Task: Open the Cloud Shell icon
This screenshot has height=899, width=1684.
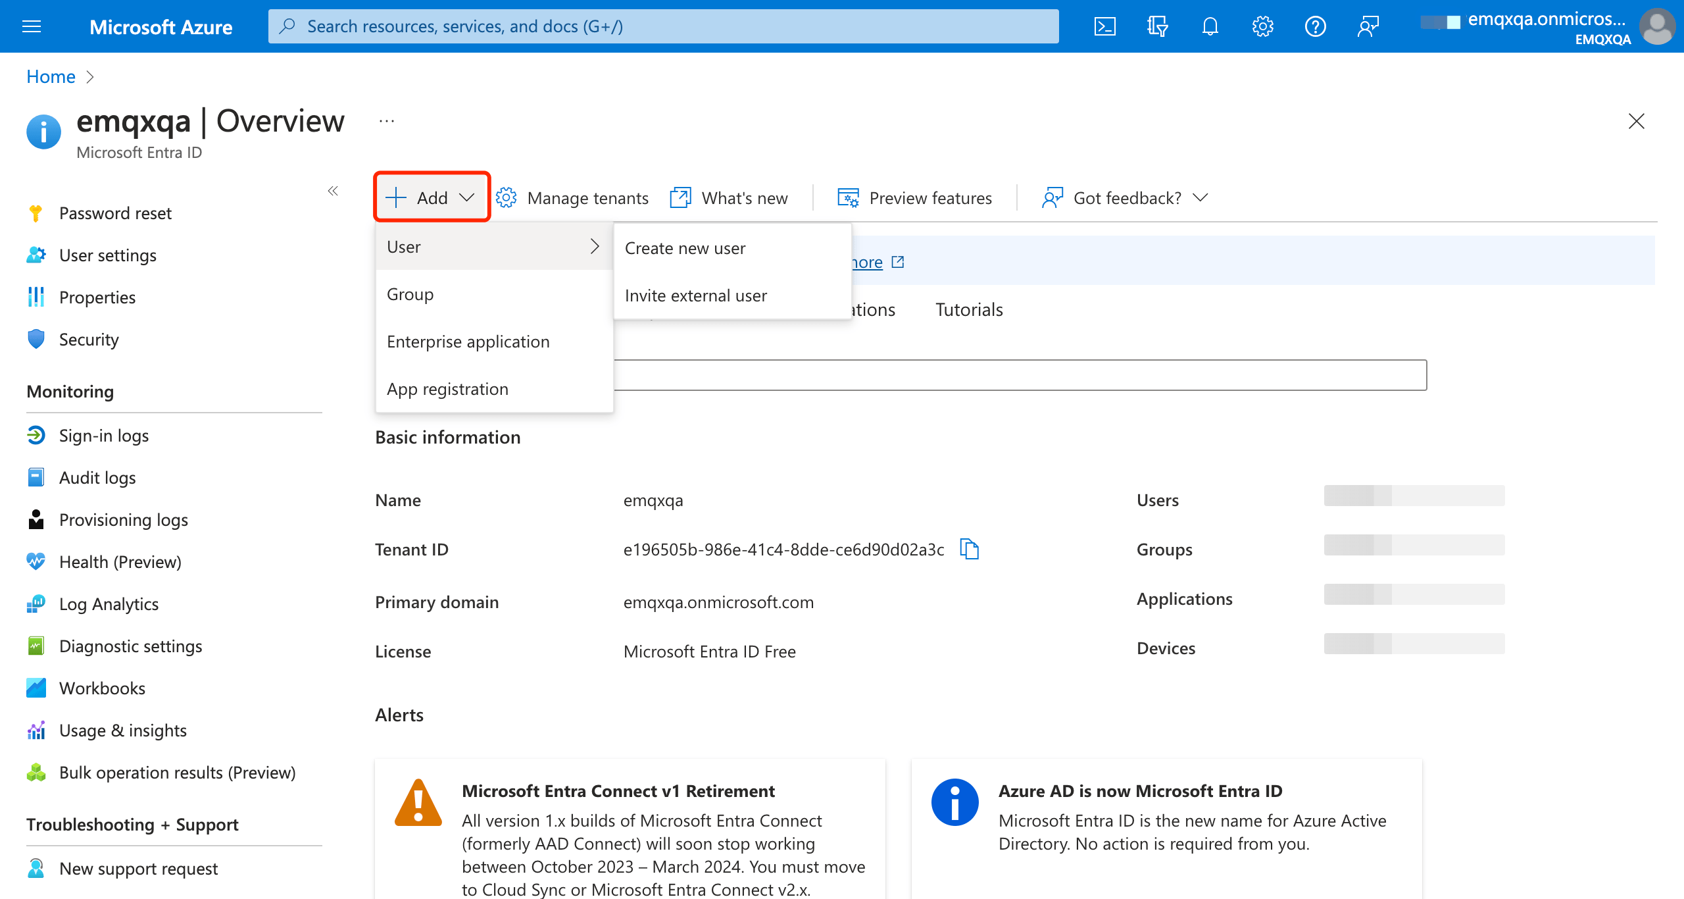Action: [1104, 26]
